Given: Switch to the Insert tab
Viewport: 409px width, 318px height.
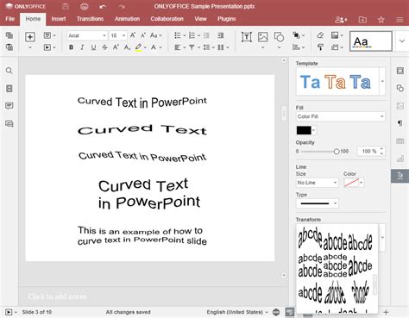Looking at the screenshot, I should pos(59,19).
